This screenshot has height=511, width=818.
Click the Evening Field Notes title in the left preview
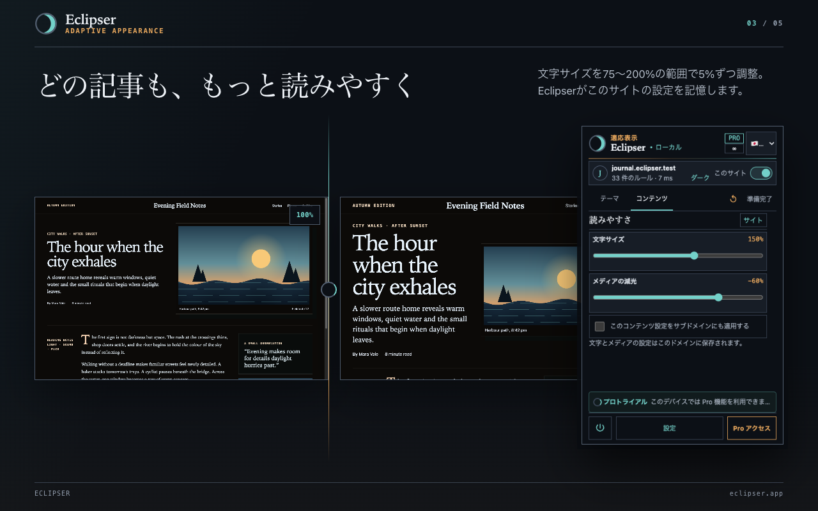point(180,206)
